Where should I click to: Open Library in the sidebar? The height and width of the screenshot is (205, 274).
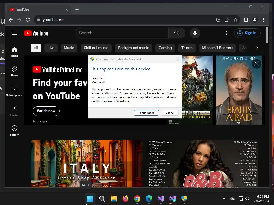click(x=14, y=111)
